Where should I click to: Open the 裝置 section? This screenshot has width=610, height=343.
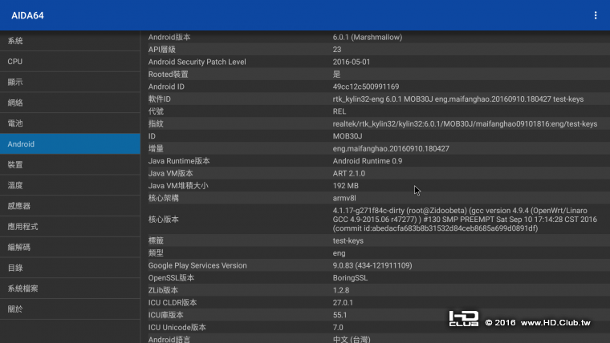click(70, 164)
